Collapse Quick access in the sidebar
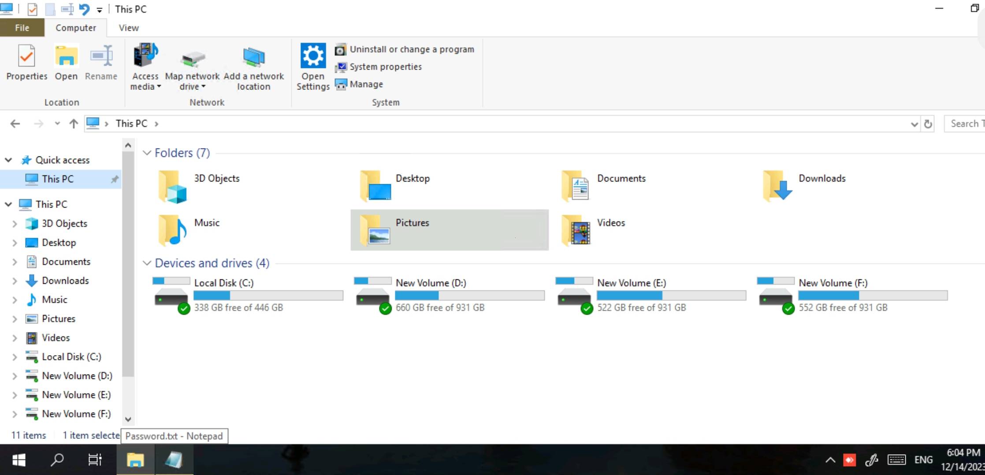The width and height of the screenshot is (985, 475). (x=8, y=160)
